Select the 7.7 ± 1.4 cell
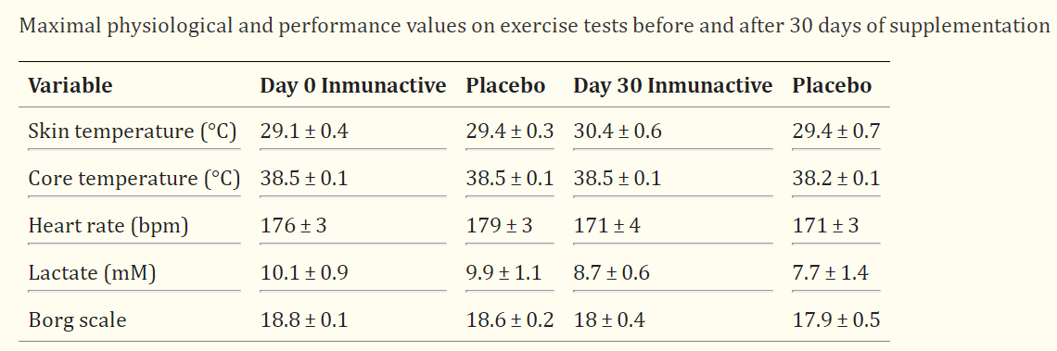This screenshot has width=1057, height=351. 831,273
